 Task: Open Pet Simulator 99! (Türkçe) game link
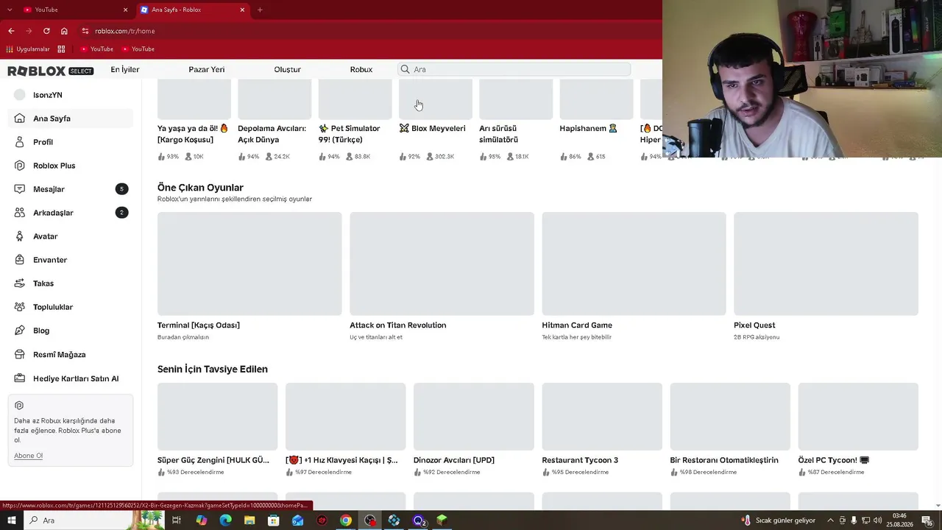point(351,134)
